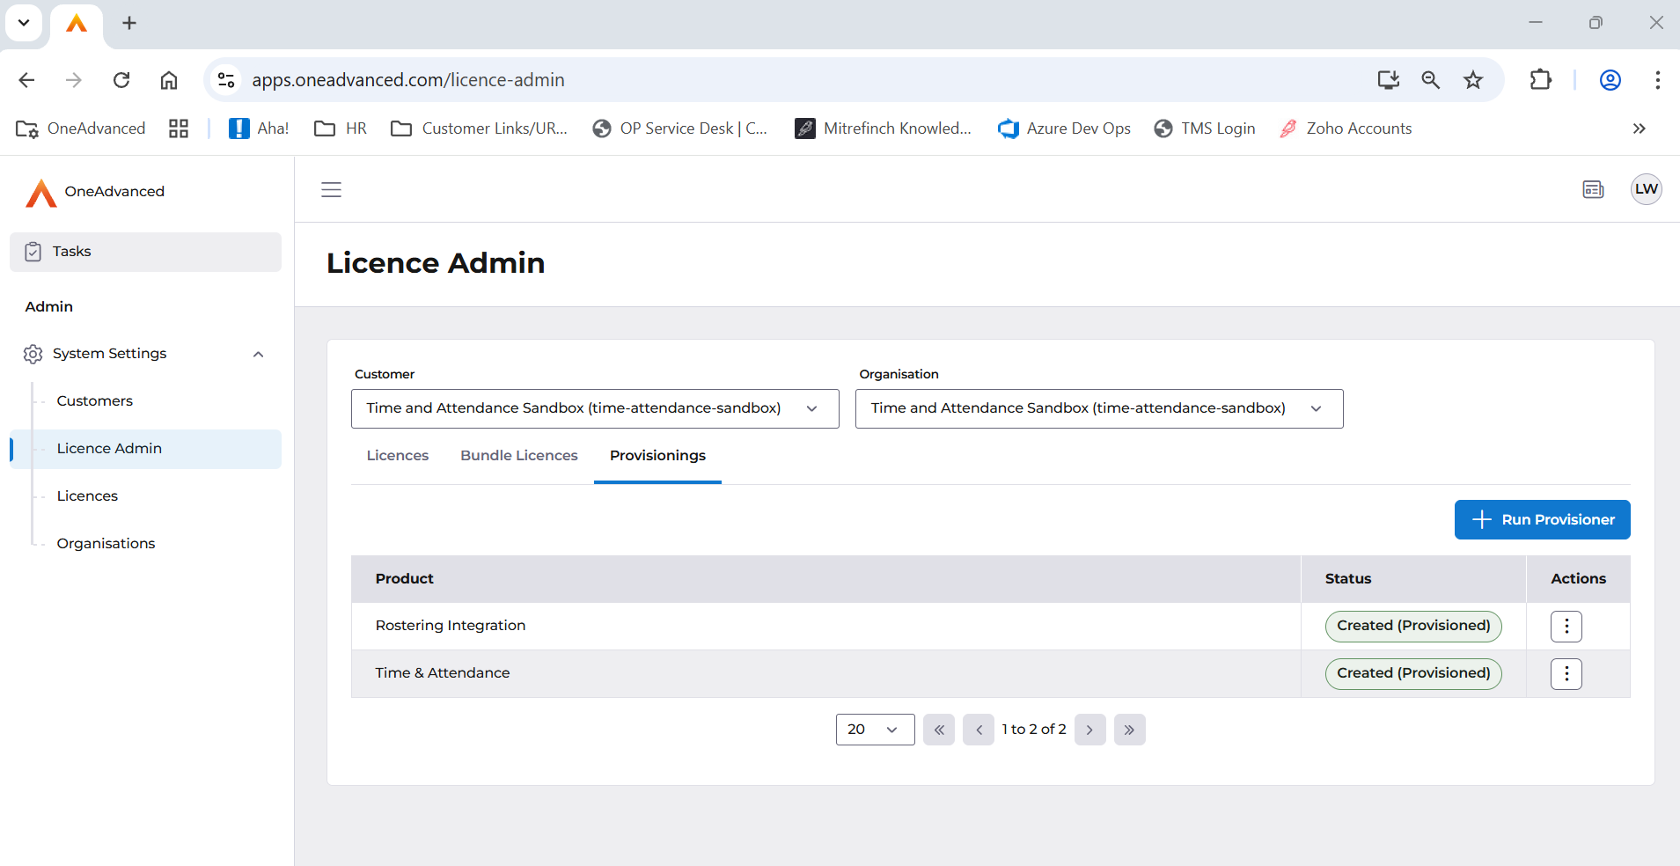Open the Customer dropdown
Viewport: 1680px width, 866px height.
click(x=595, y=408)
